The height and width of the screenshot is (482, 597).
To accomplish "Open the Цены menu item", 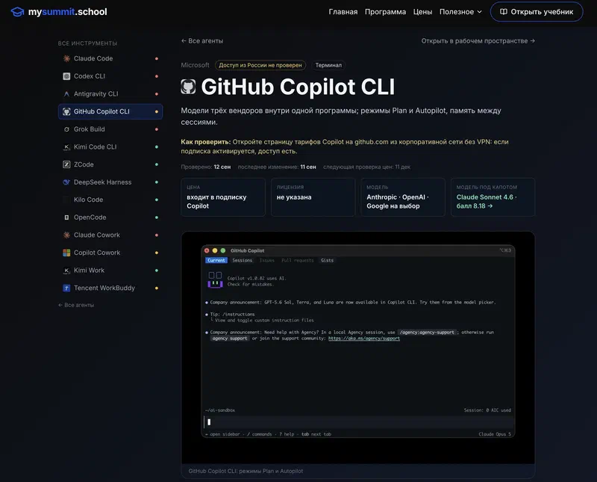I will pos(422,12).
